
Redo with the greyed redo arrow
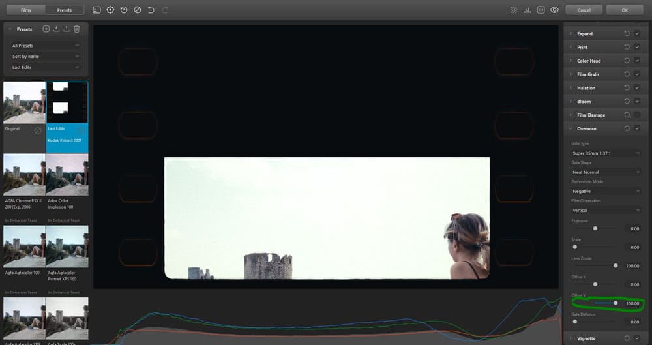(165, 10)
